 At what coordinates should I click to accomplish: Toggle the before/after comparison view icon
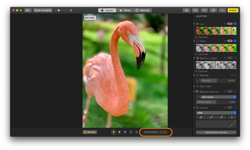tap(28, 10)
